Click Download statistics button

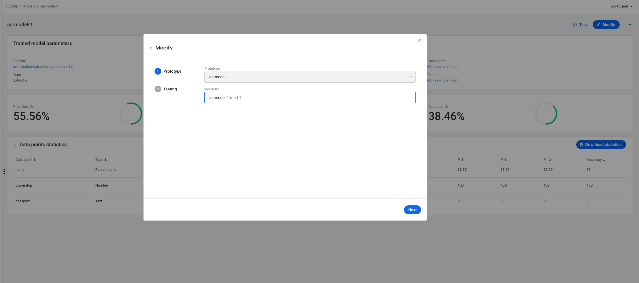point(601,145)
